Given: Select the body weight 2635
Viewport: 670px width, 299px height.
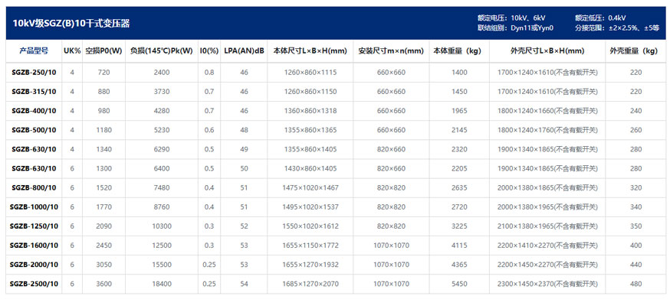Looking at the screenshot, I should pos(459,187).
